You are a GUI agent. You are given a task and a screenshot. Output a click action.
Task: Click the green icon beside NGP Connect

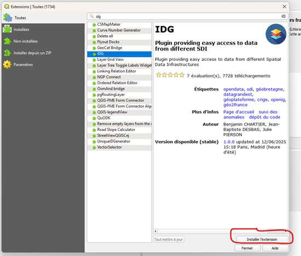pyautogui.click(x=94, y=77)
